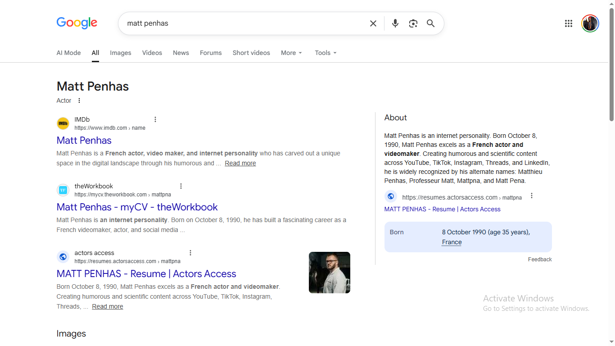Open the Forums tab
Image resolution: width=615 pixels, height=346 pixels.
click(211, 53)
